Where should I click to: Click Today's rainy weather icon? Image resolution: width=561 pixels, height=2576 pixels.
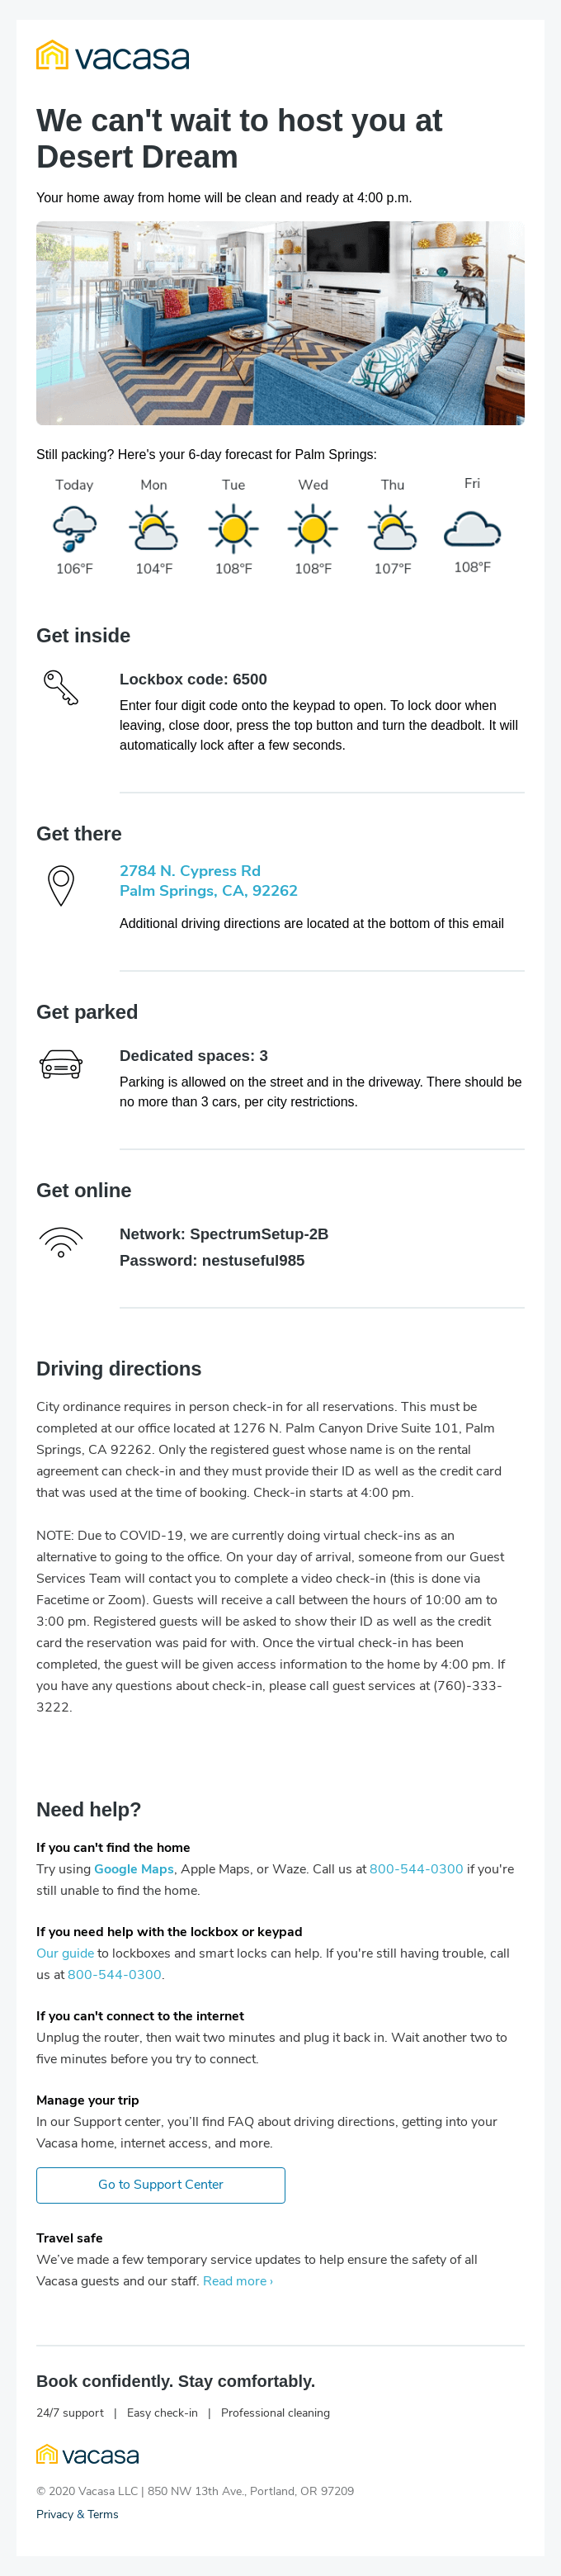click(74, 529)
